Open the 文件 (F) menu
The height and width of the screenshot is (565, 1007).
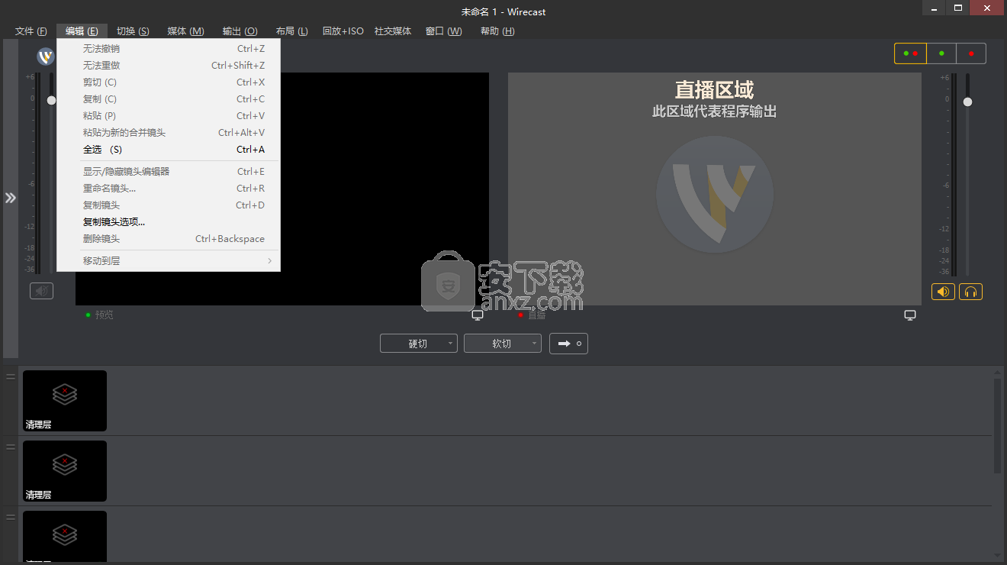[x=31, y=31]
